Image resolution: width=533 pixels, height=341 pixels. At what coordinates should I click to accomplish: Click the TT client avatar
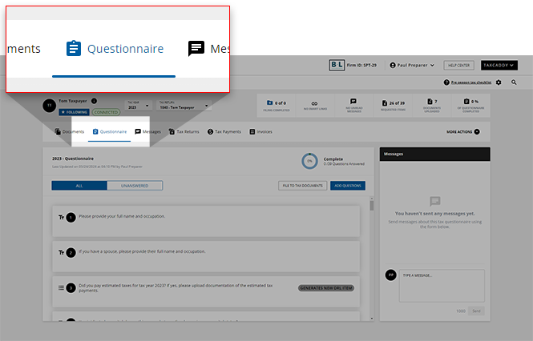coord(49,106)
